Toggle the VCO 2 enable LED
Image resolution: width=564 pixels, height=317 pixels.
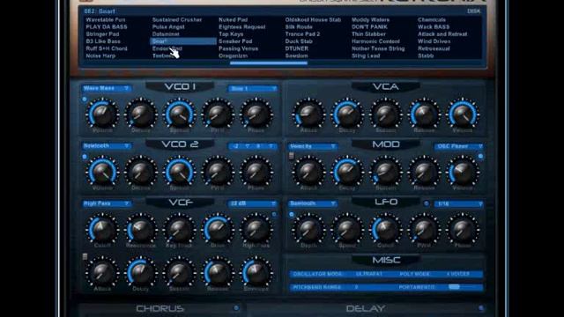pyautogui.click(x=85, y=157)
